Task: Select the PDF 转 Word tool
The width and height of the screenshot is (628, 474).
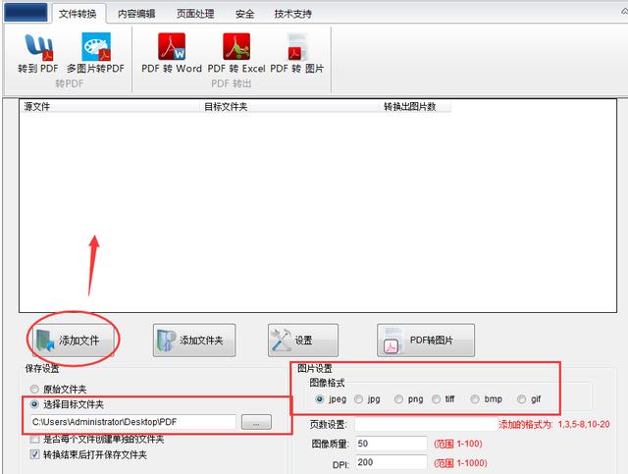Action: pyautogui.click(x=172, y=53)
